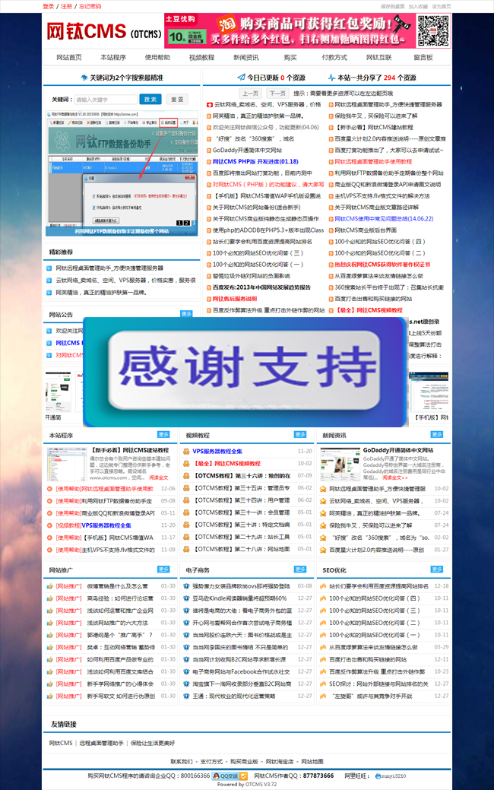
Task: Click 更多 in the SEO优化 section header
Action: pos(437,569)
